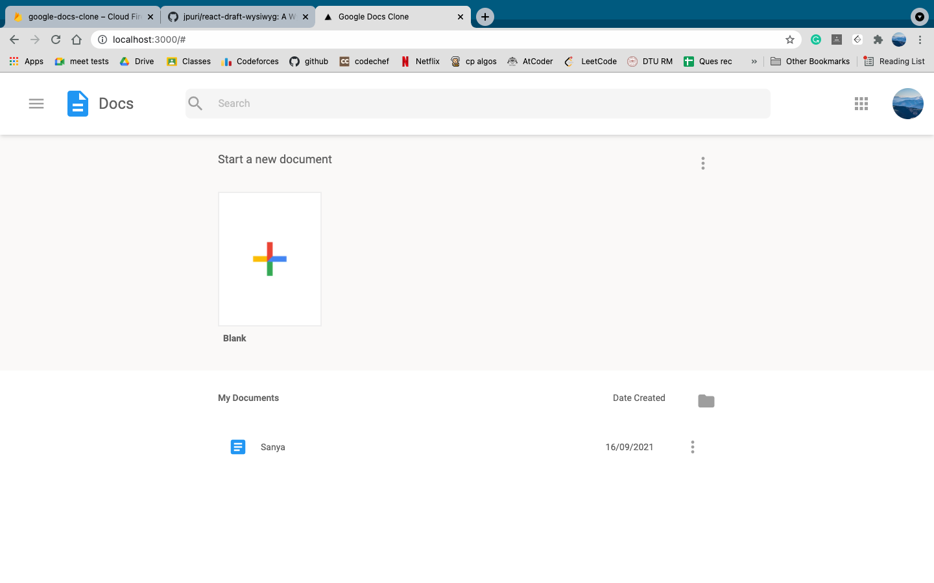The width and height of the screenshot is (934, 583).
Task: Click the Sanya document file icon
Action: pos(238,447)
